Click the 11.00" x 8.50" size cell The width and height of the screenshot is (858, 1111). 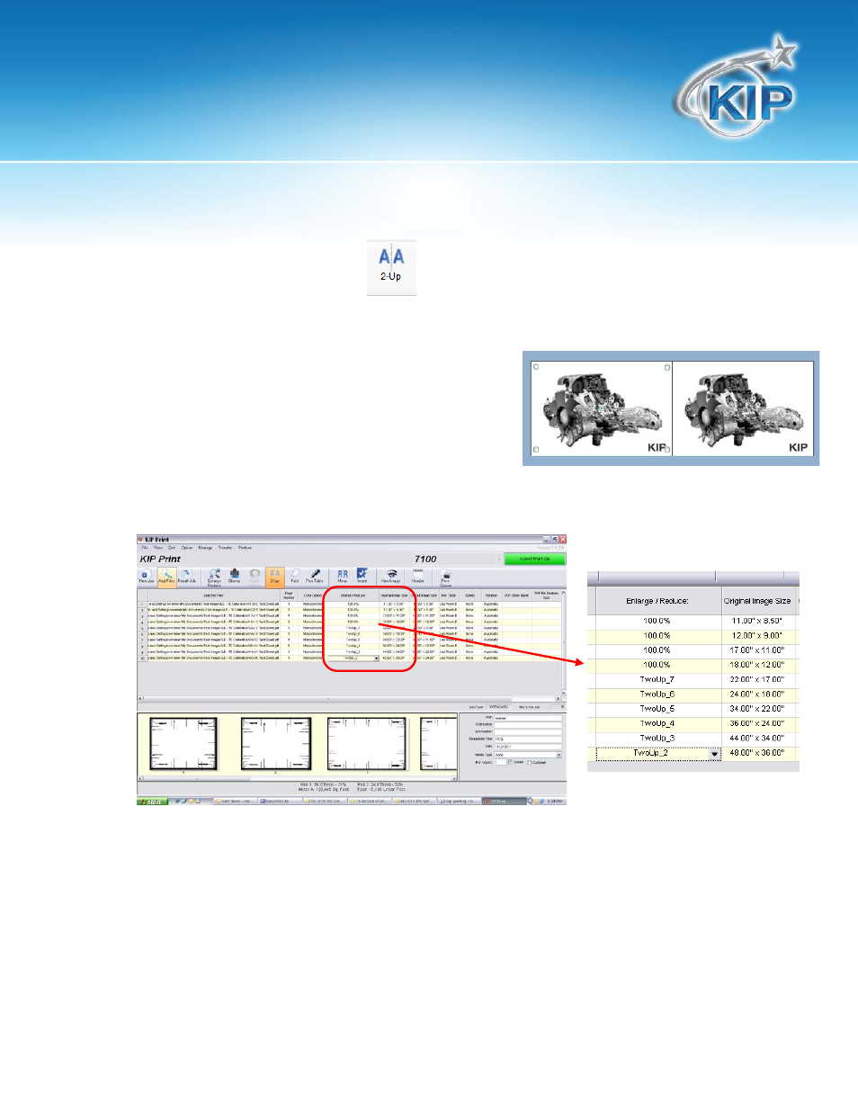(757, 621)
